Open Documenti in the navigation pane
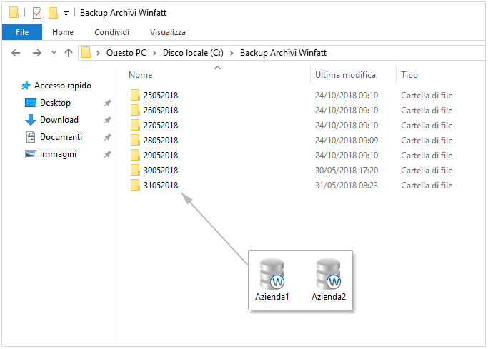 (x=61, y=137)
